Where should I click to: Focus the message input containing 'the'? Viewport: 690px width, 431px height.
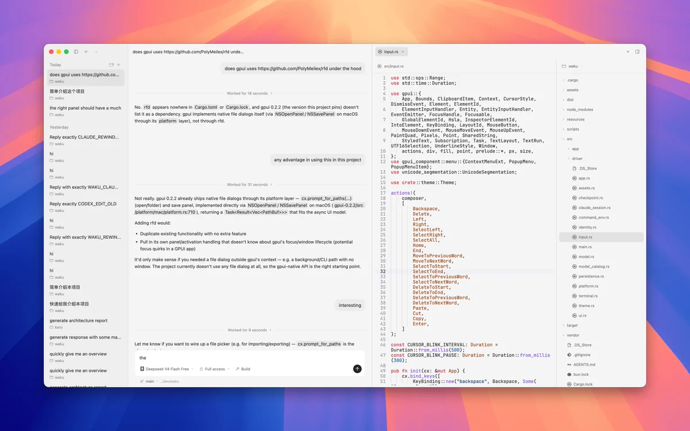pos(250,357)
